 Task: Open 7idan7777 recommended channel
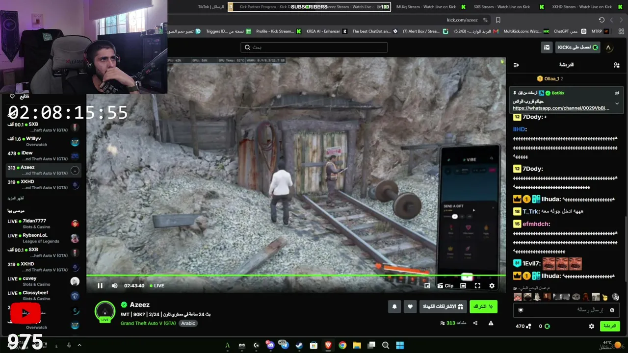[x=43, y=224]
